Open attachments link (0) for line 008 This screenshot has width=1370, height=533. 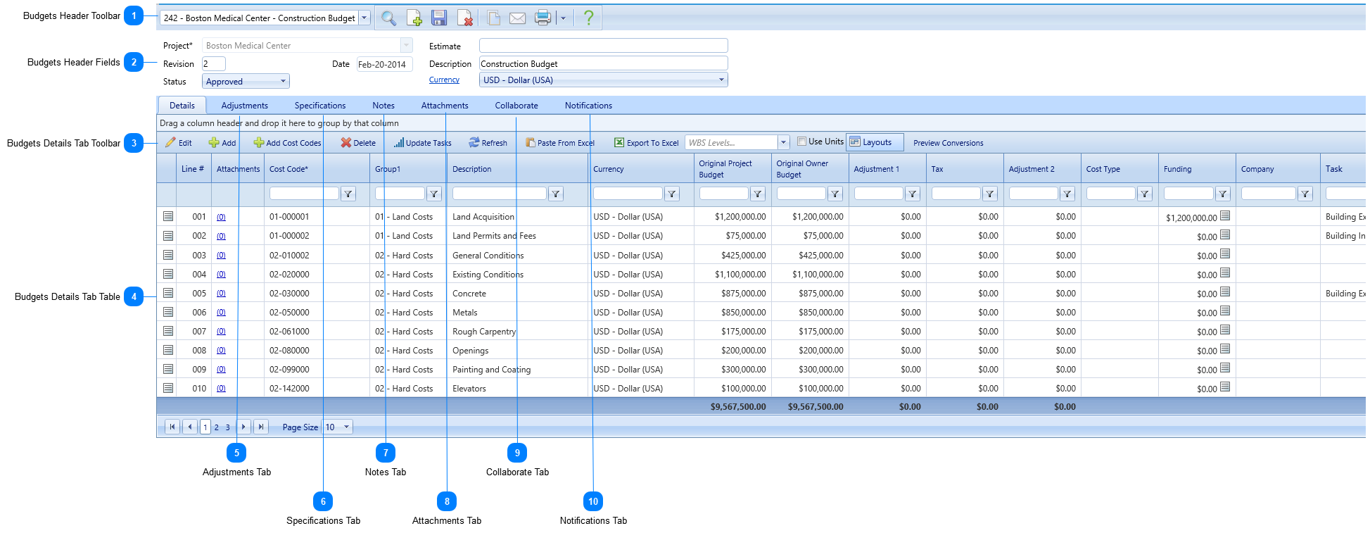[221, 351]
